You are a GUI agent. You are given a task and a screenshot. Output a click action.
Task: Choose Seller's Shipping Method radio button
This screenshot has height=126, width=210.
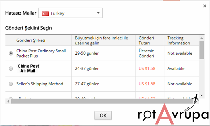tap(11, 84)
